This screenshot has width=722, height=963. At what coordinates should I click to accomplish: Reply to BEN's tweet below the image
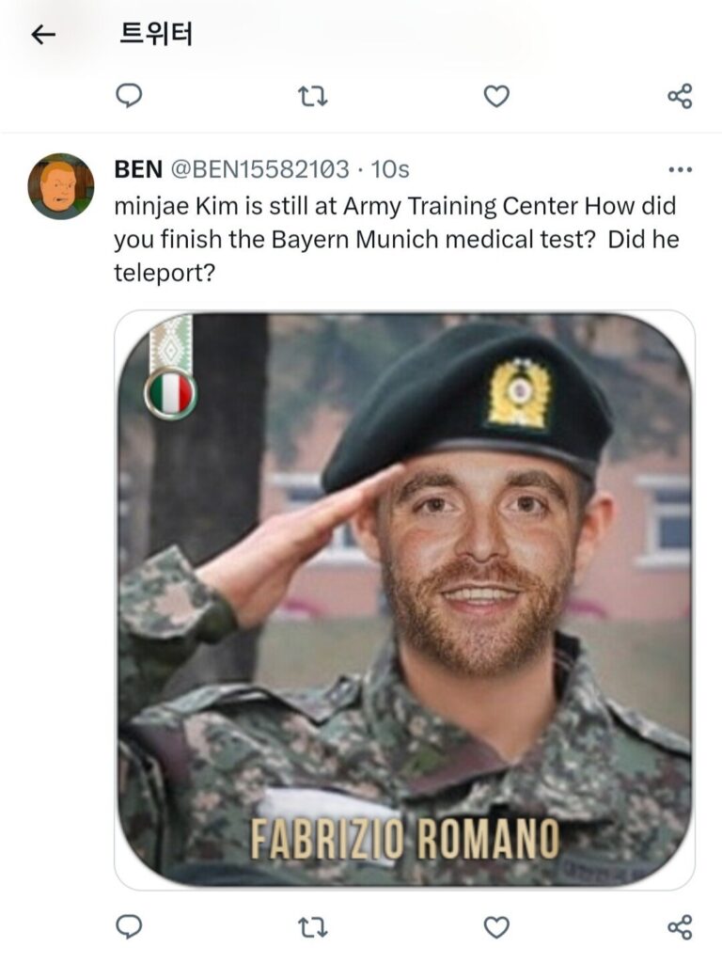pos(129,926)
